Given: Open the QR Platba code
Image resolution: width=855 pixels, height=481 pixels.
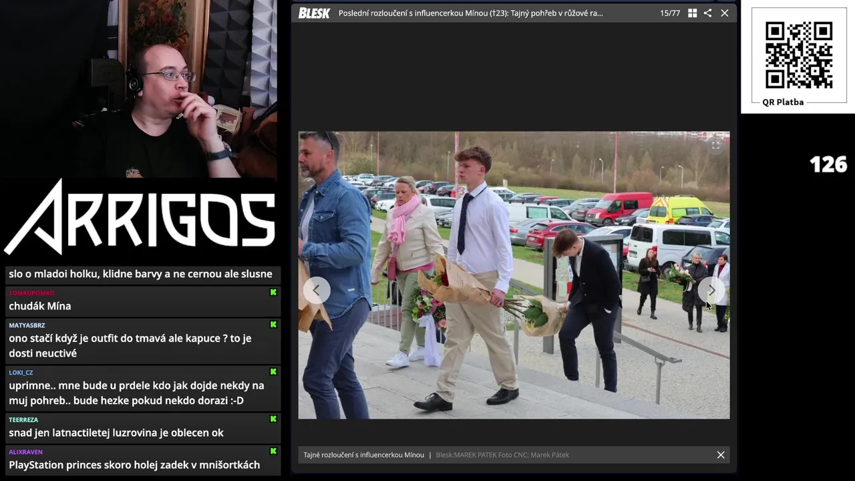Looking at the screenshot, I should 799,55.
